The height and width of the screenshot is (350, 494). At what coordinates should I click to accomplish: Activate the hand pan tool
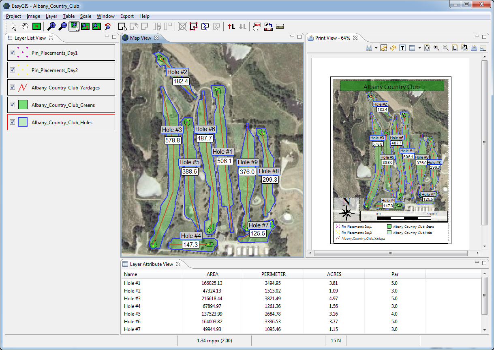pyautogui.click(x=25, y=27)
